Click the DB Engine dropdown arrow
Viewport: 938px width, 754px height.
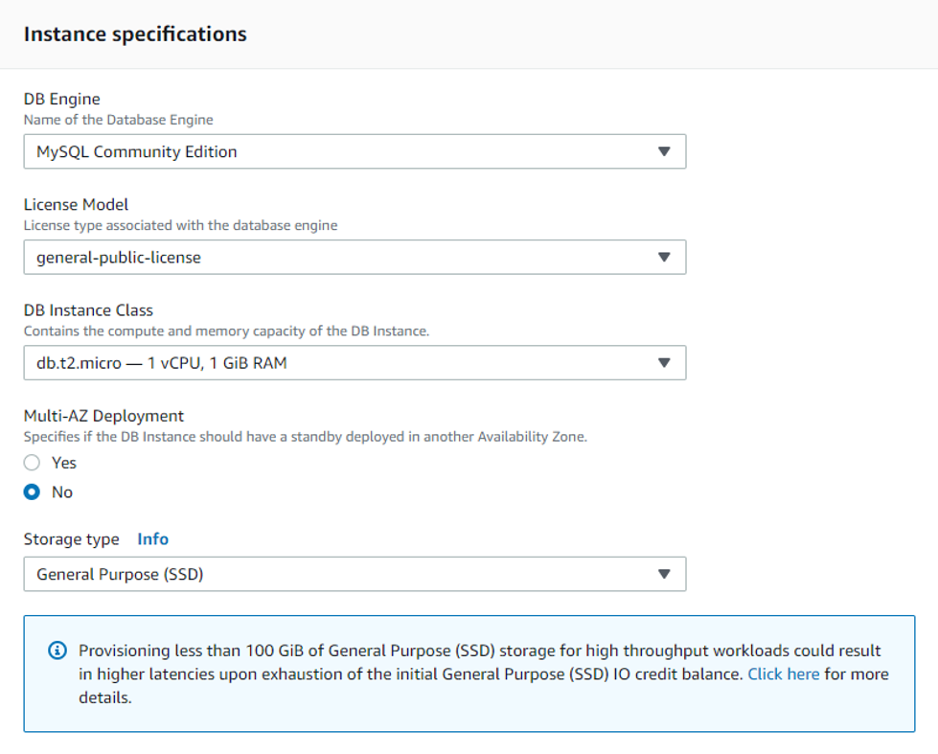pos(664,151)
